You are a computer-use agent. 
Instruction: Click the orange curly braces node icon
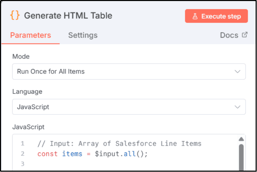(15, 16)
